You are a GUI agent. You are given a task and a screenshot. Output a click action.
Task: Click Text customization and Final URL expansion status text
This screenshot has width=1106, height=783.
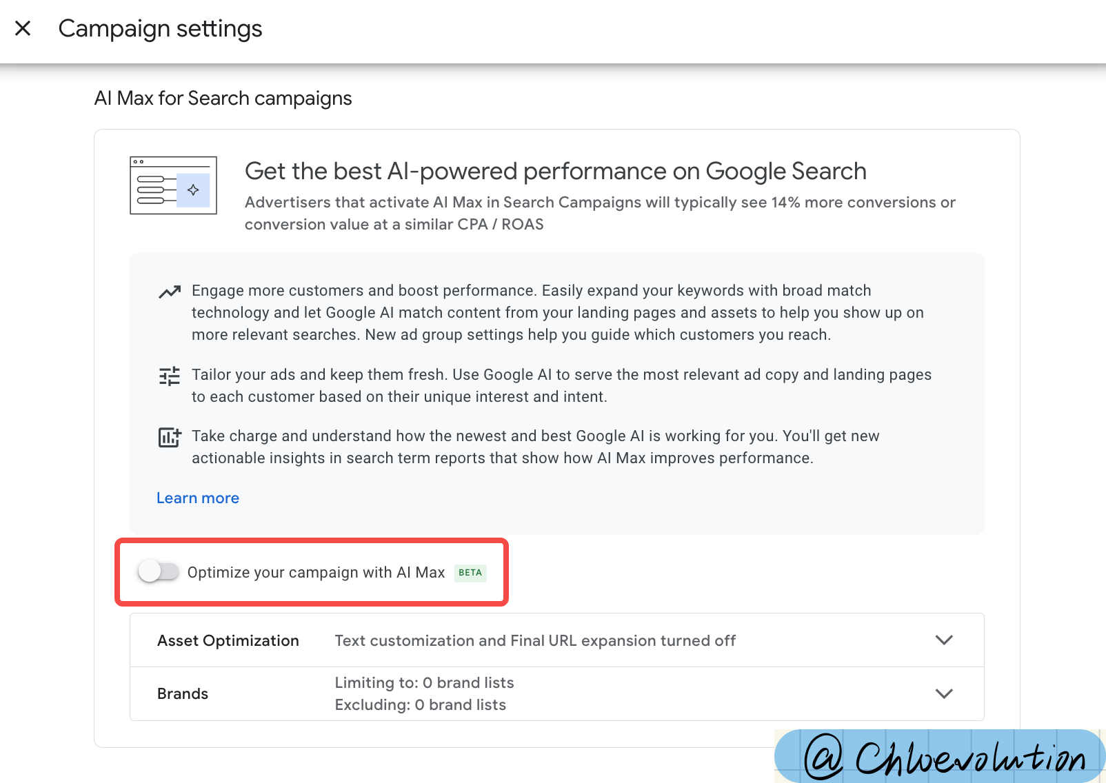pos(535,641)
